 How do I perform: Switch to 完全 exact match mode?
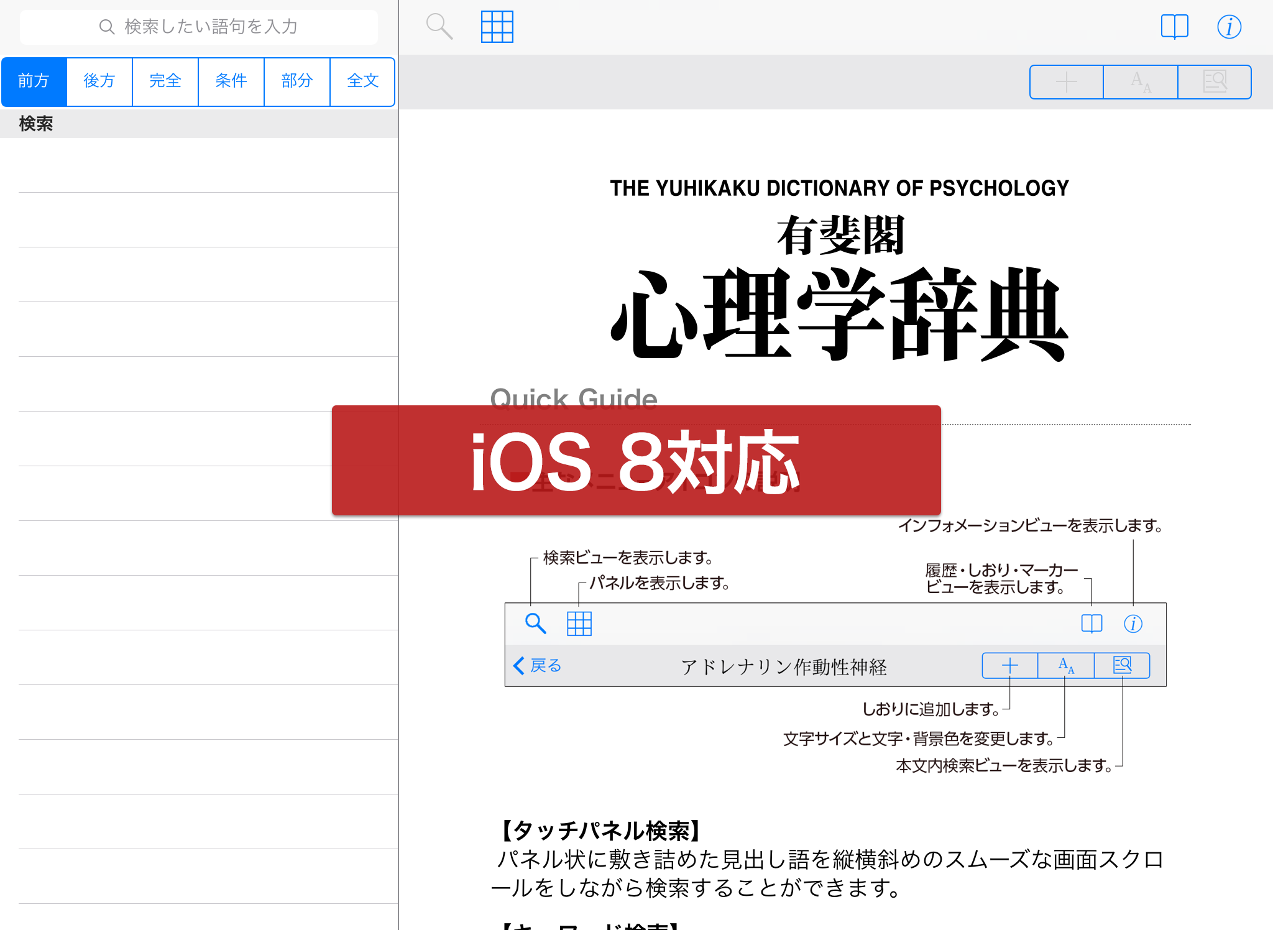165,81
